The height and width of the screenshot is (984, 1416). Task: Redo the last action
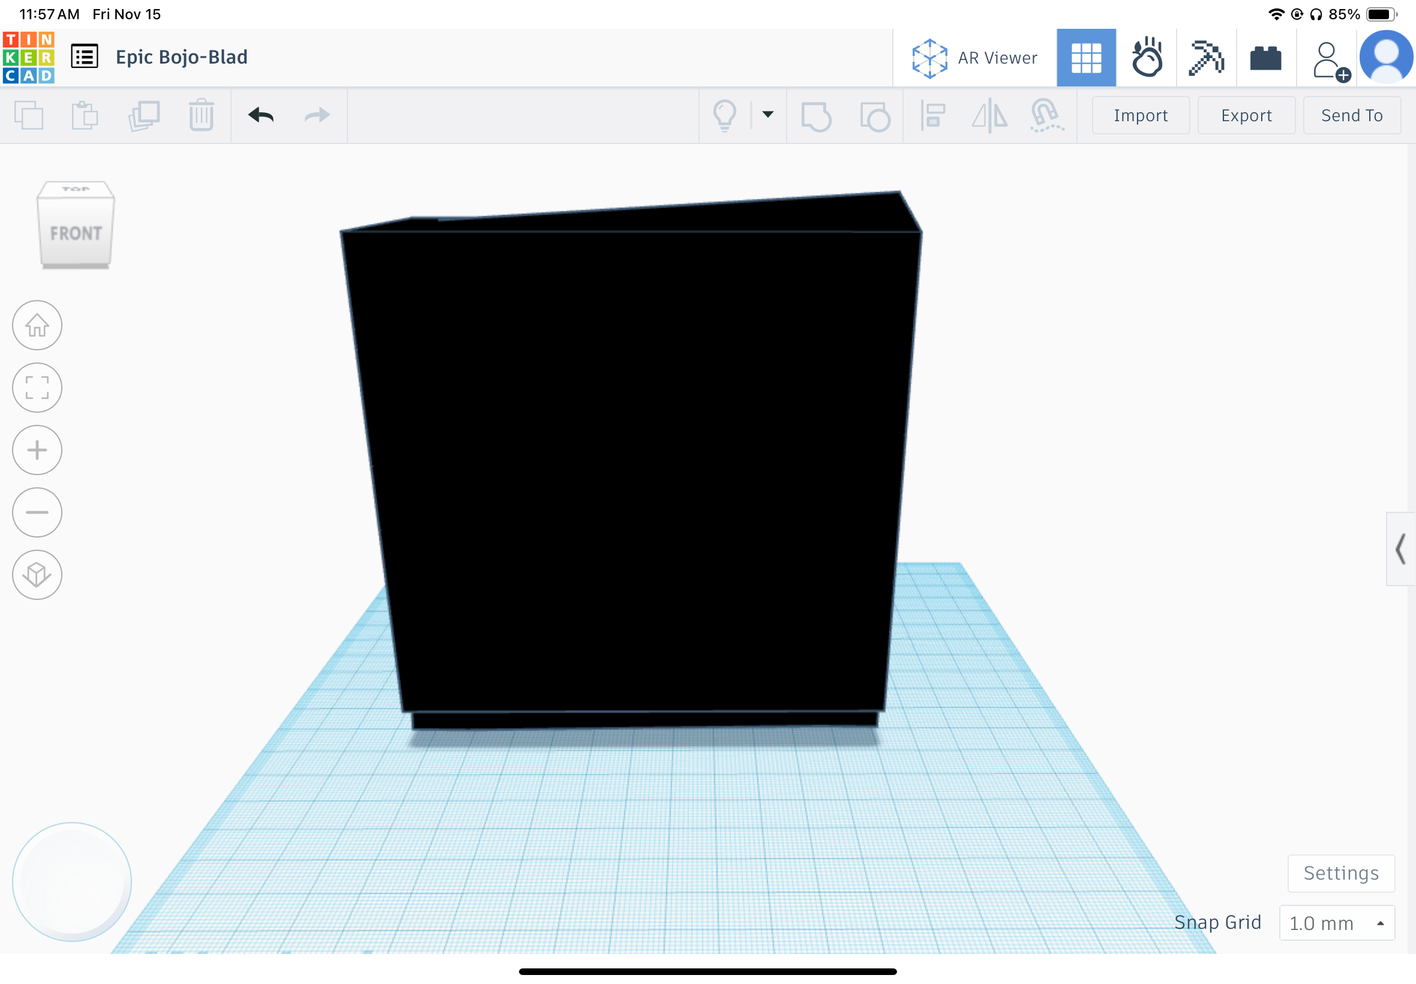pyautogui.click(x=317, y=115)
